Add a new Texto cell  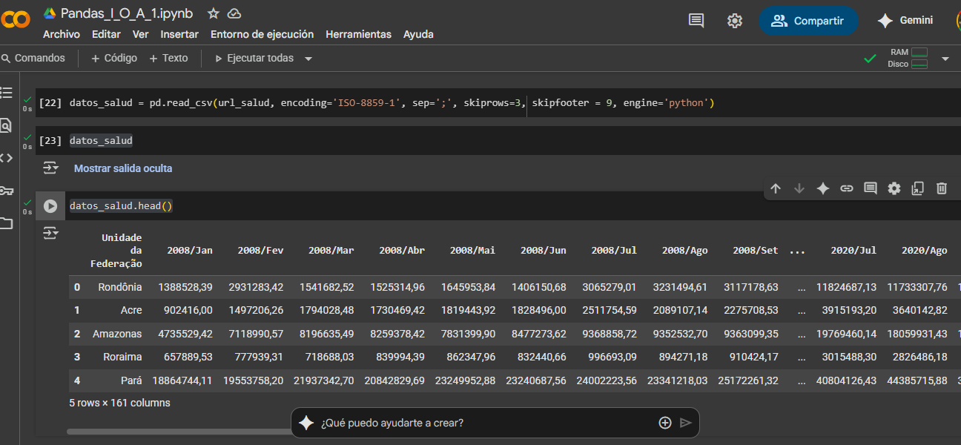pos(168,58)
